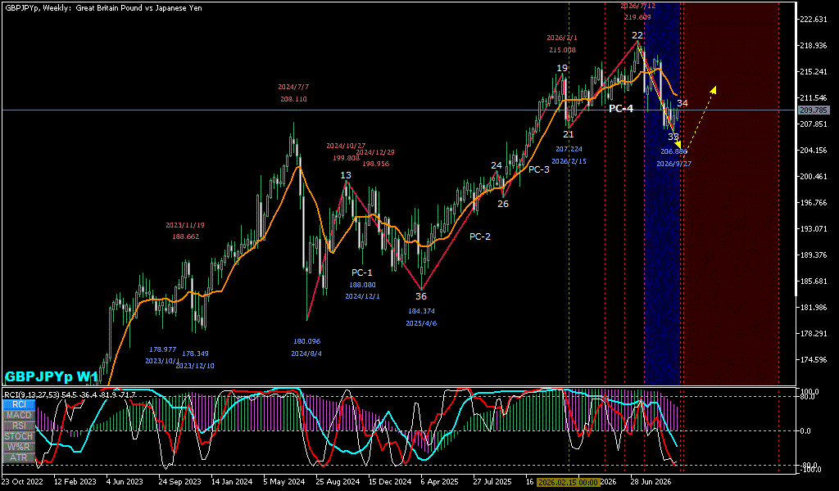Screen dimensions: 839x491
Task: Select the PC-2 chart label
Action: tap(480, 236)
